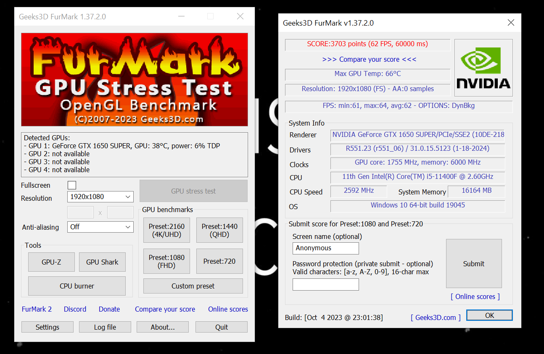Click the custom height input field
Viewport: 544px width, 354px height.
(120, 212)
